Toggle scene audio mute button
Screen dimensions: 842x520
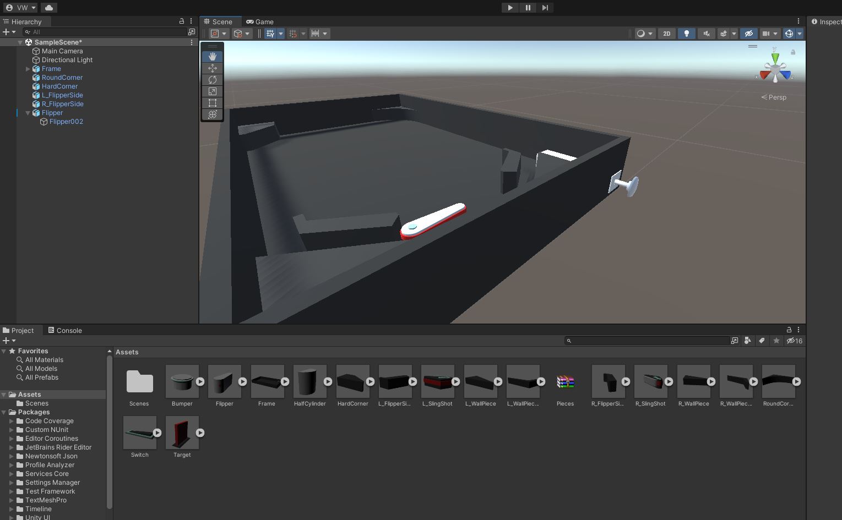706,34
